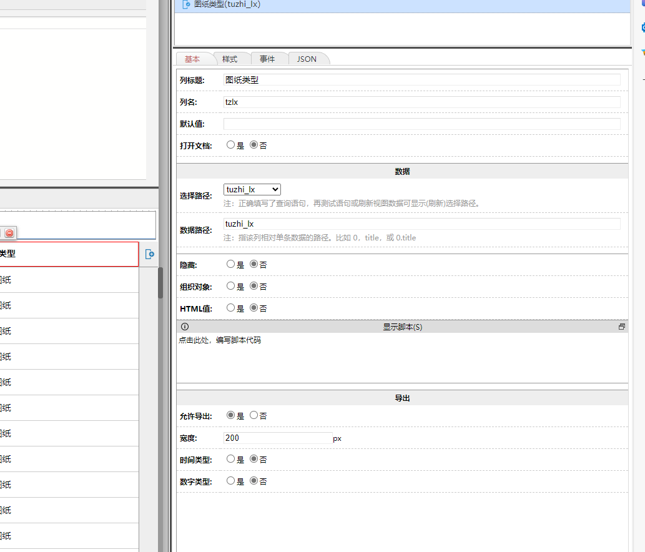The height and width of the screenshot is (552, 645).
Task: Click the red-outlined 类型 column header
Action: [69, 254]
